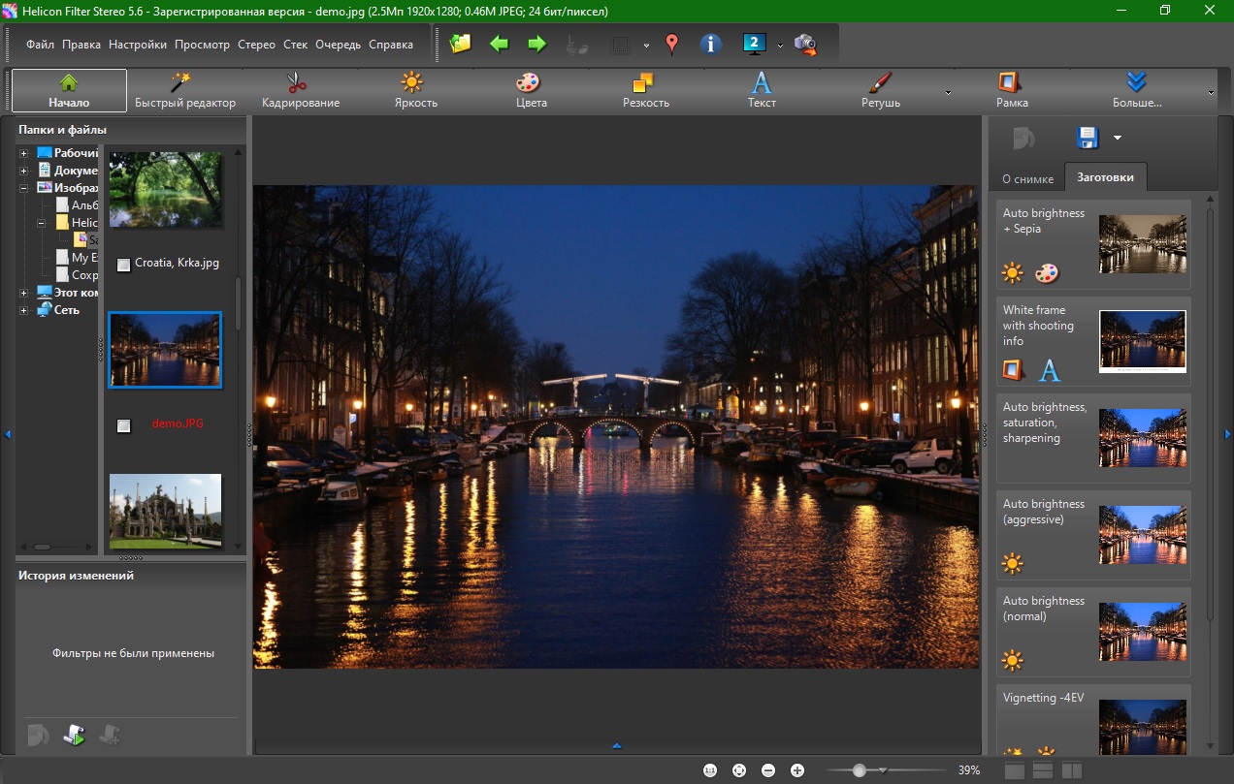
Task: Expand the Этот ком tree node
Action: click(x=24, y=293)
